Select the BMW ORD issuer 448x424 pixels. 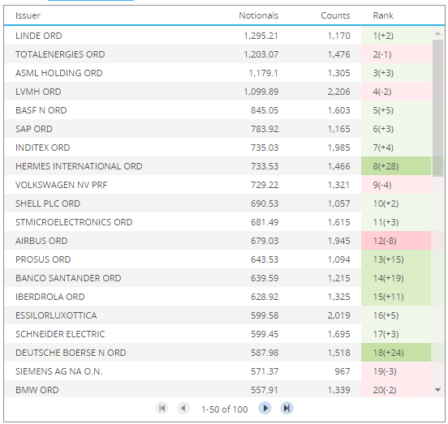tap(37, 390)
